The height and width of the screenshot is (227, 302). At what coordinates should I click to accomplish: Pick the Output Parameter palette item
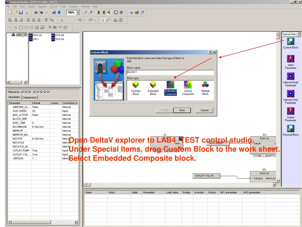point(290,114)
